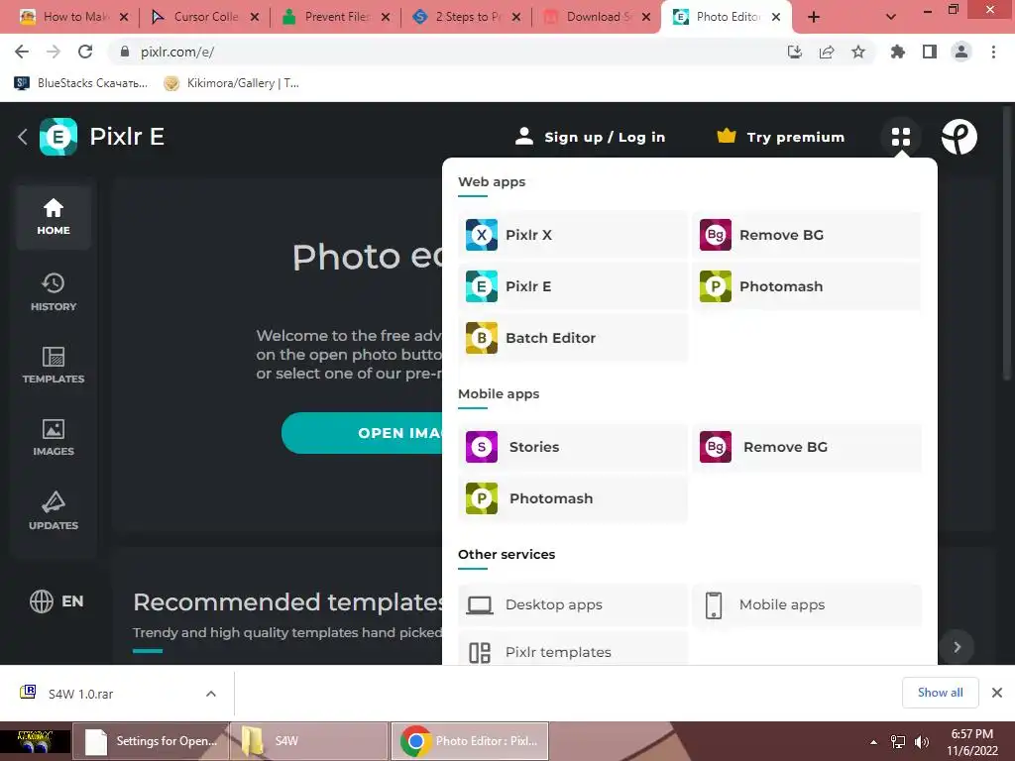
Task: Open Photomash under Web apps
Action: (x=807, y=286)
